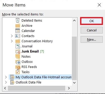Click the Calendar grid icon
The height and width of the screenshot is (94, 105).
click(18, 31)
